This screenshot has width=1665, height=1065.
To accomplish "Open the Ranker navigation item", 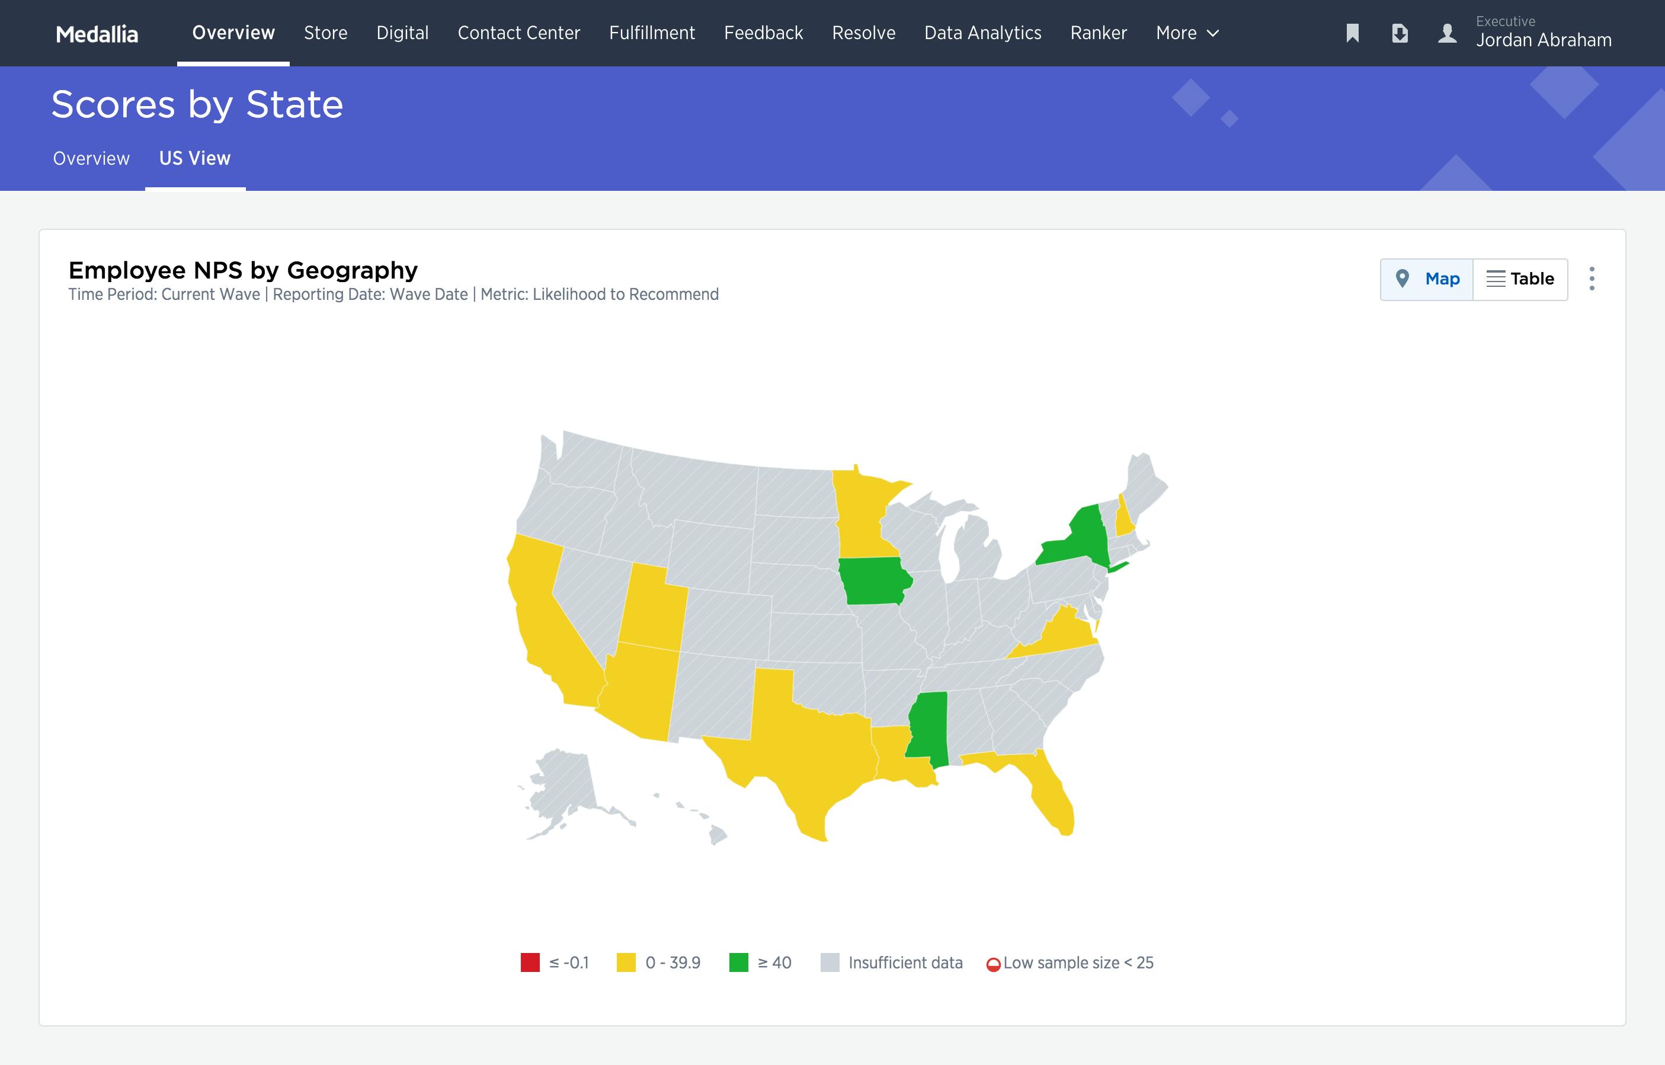I will [x=1099, y=33].
